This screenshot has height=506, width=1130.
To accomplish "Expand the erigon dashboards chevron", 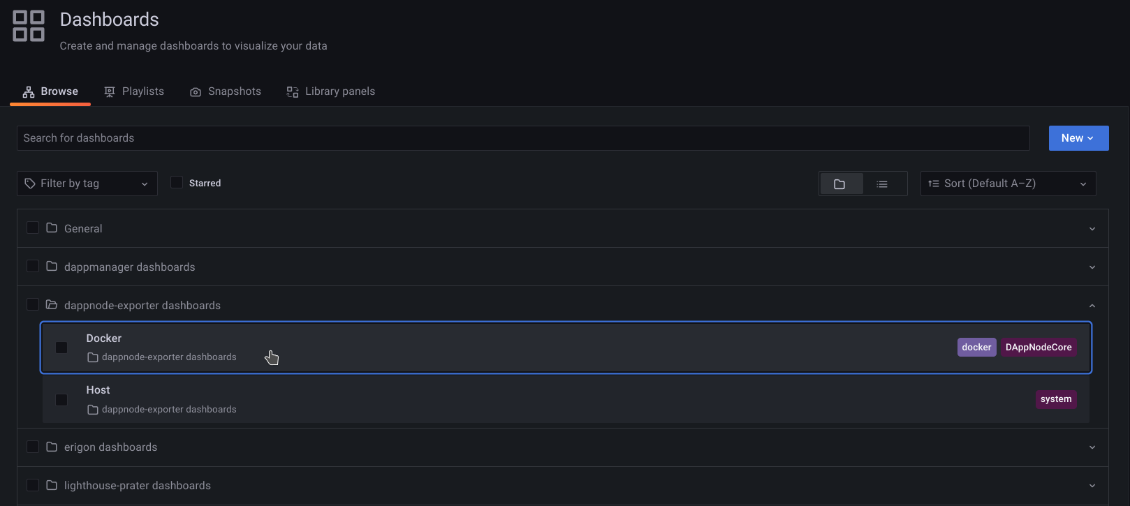I will click(x=1092, y=447).
